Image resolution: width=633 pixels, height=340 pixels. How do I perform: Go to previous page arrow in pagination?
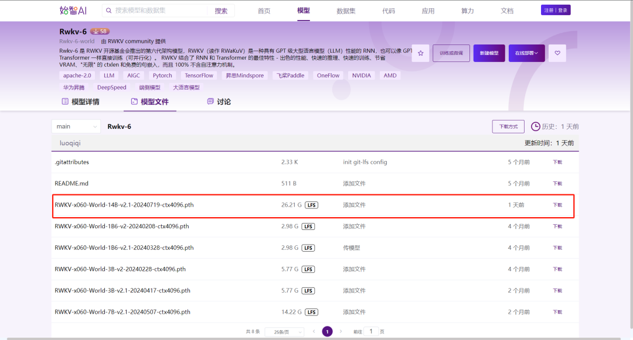[x=314, y=332]
